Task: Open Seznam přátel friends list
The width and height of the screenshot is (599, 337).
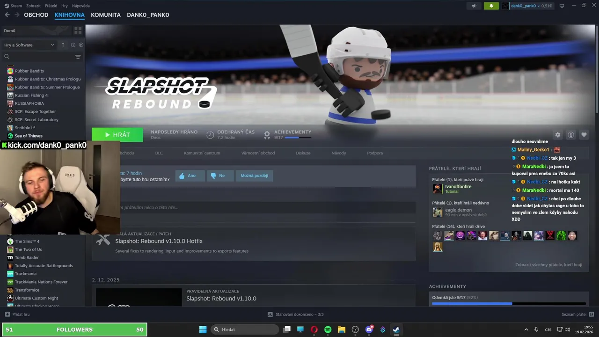Action: [578, 315]
